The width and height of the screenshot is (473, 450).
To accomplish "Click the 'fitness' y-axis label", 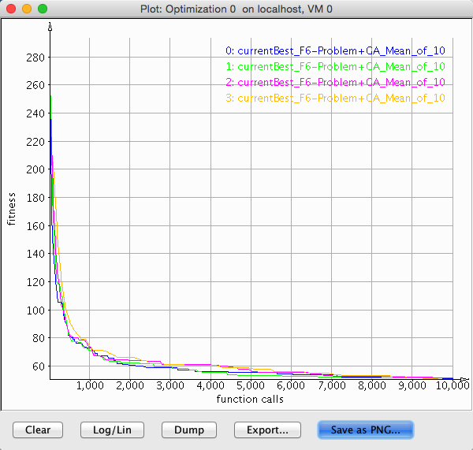I will point(11,207).
